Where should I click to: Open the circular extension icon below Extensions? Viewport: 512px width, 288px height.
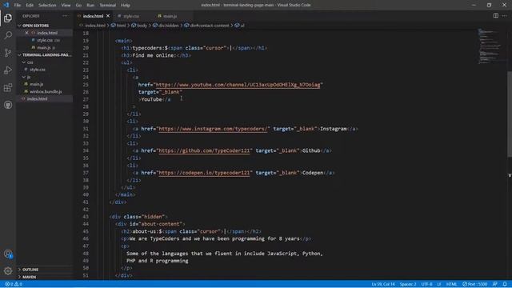tap(8, 105)
